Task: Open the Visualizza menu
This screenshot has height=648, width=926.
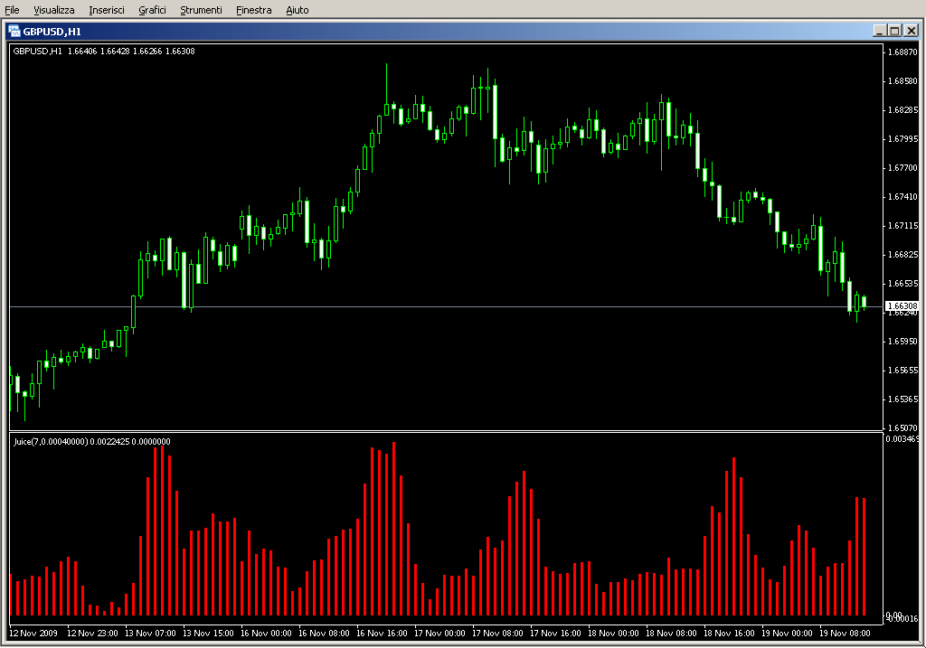Action: click(x=54, y=10)
